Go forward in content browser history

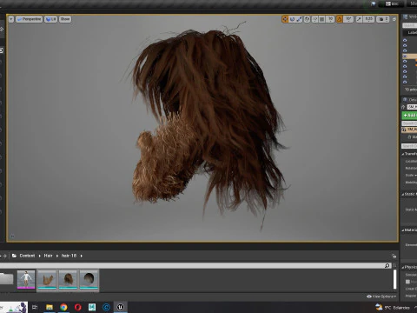click(x=5, y=256)
